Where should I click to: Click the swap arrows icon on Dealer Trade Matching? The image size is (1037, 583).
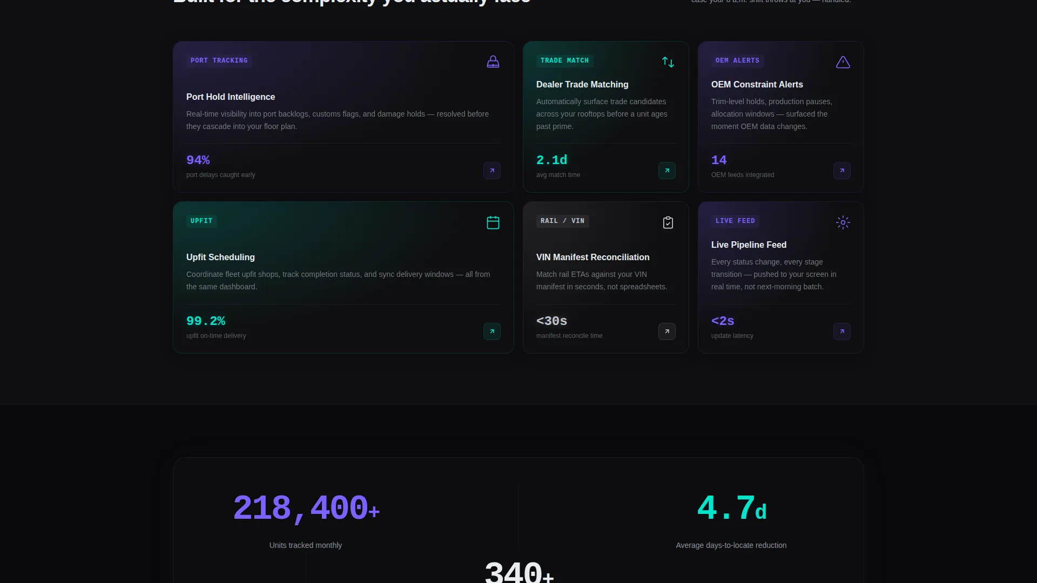click(668, 62)
